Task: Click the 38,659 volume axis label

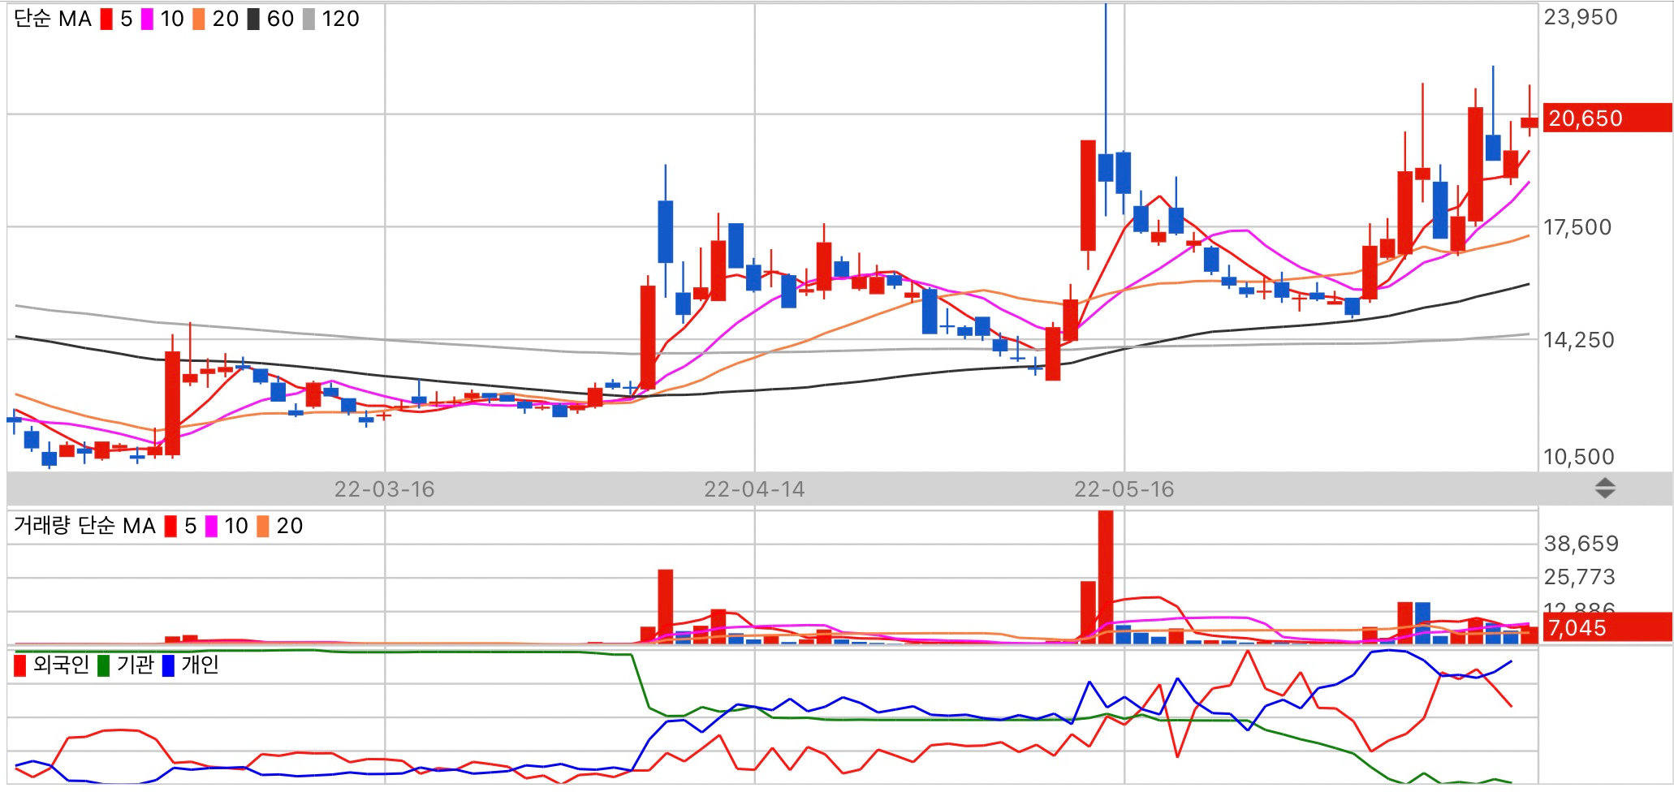Action: pyautogui.click(x=1581, y=544)
